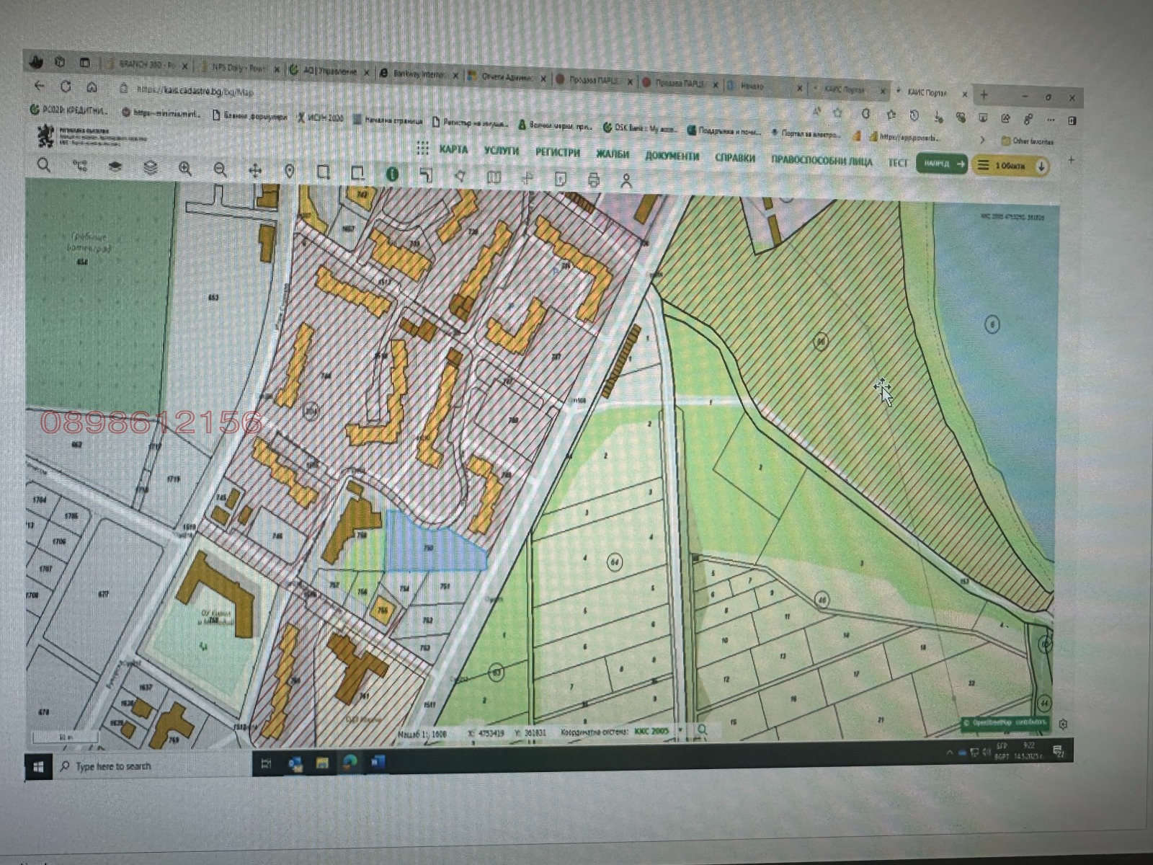Activate the green info identify tool
The width and height of the screenshot is (1153, 865).
tap(392, 174)
